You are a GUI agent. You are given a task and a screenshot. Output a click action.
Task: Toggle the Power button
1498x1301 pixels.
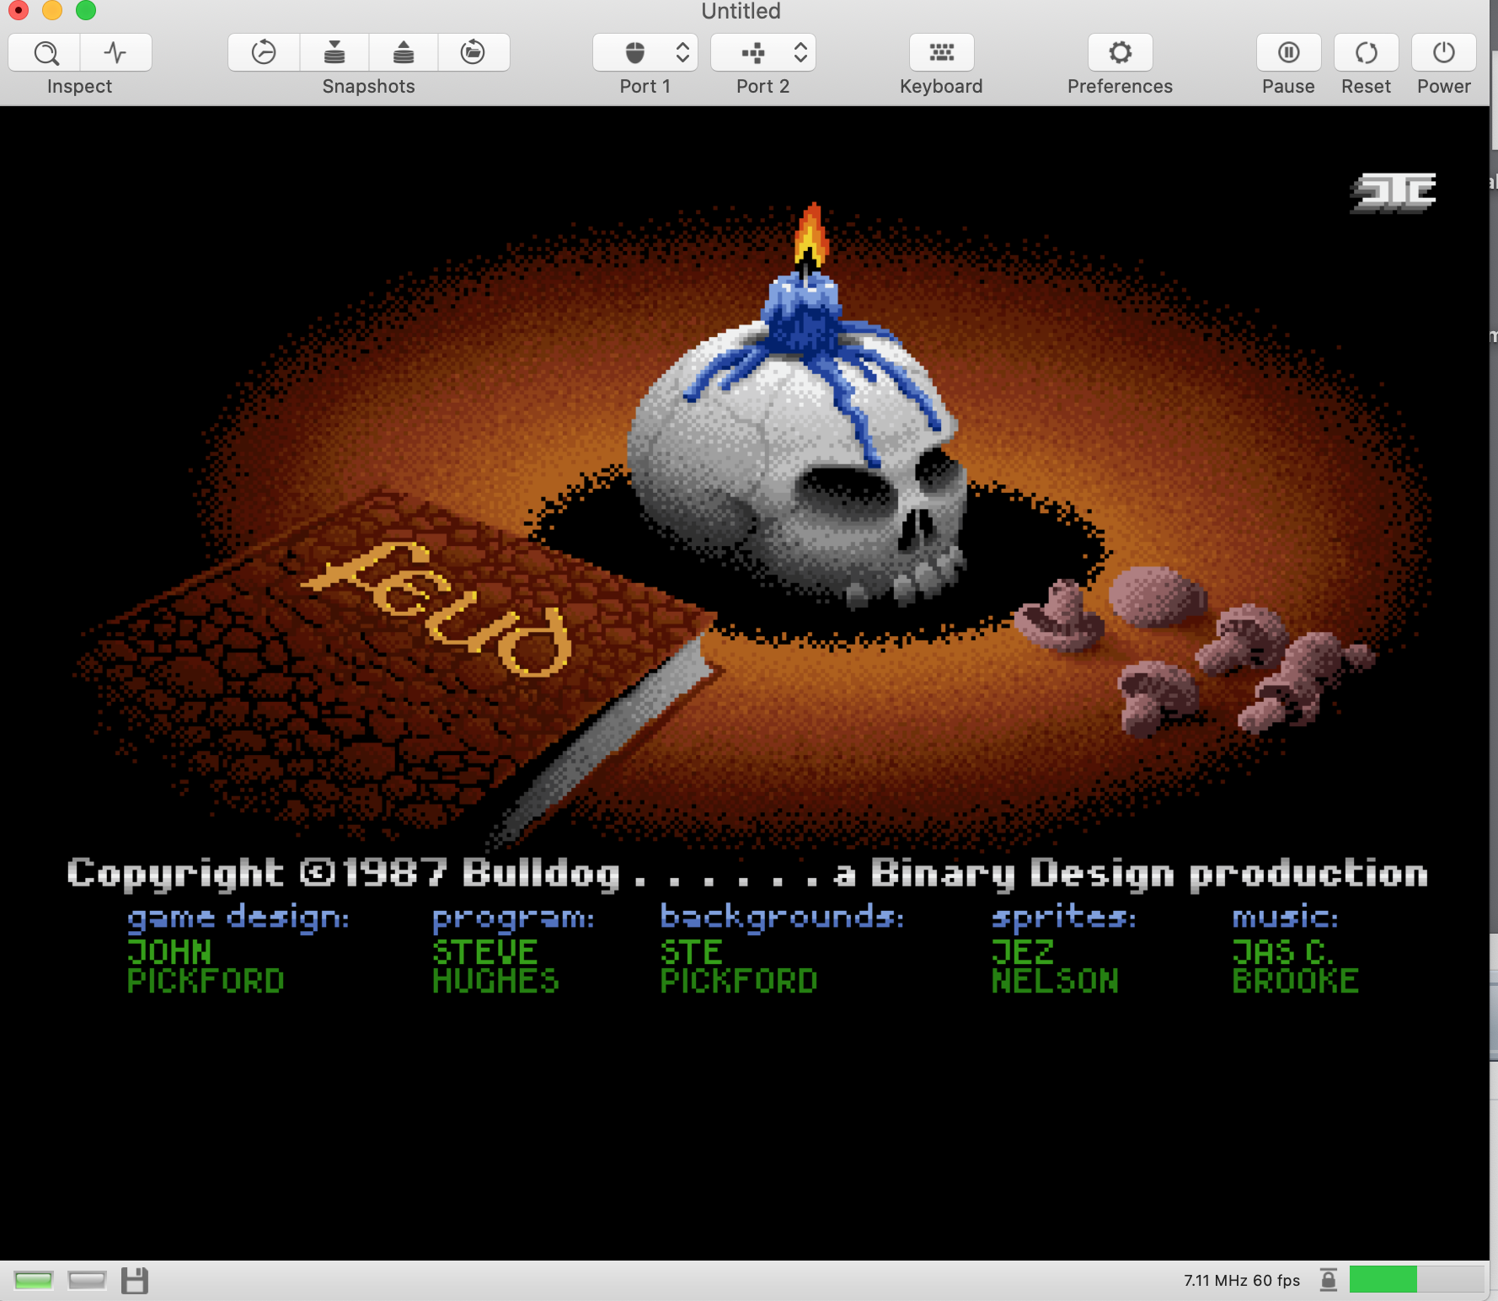[1444, 53]
